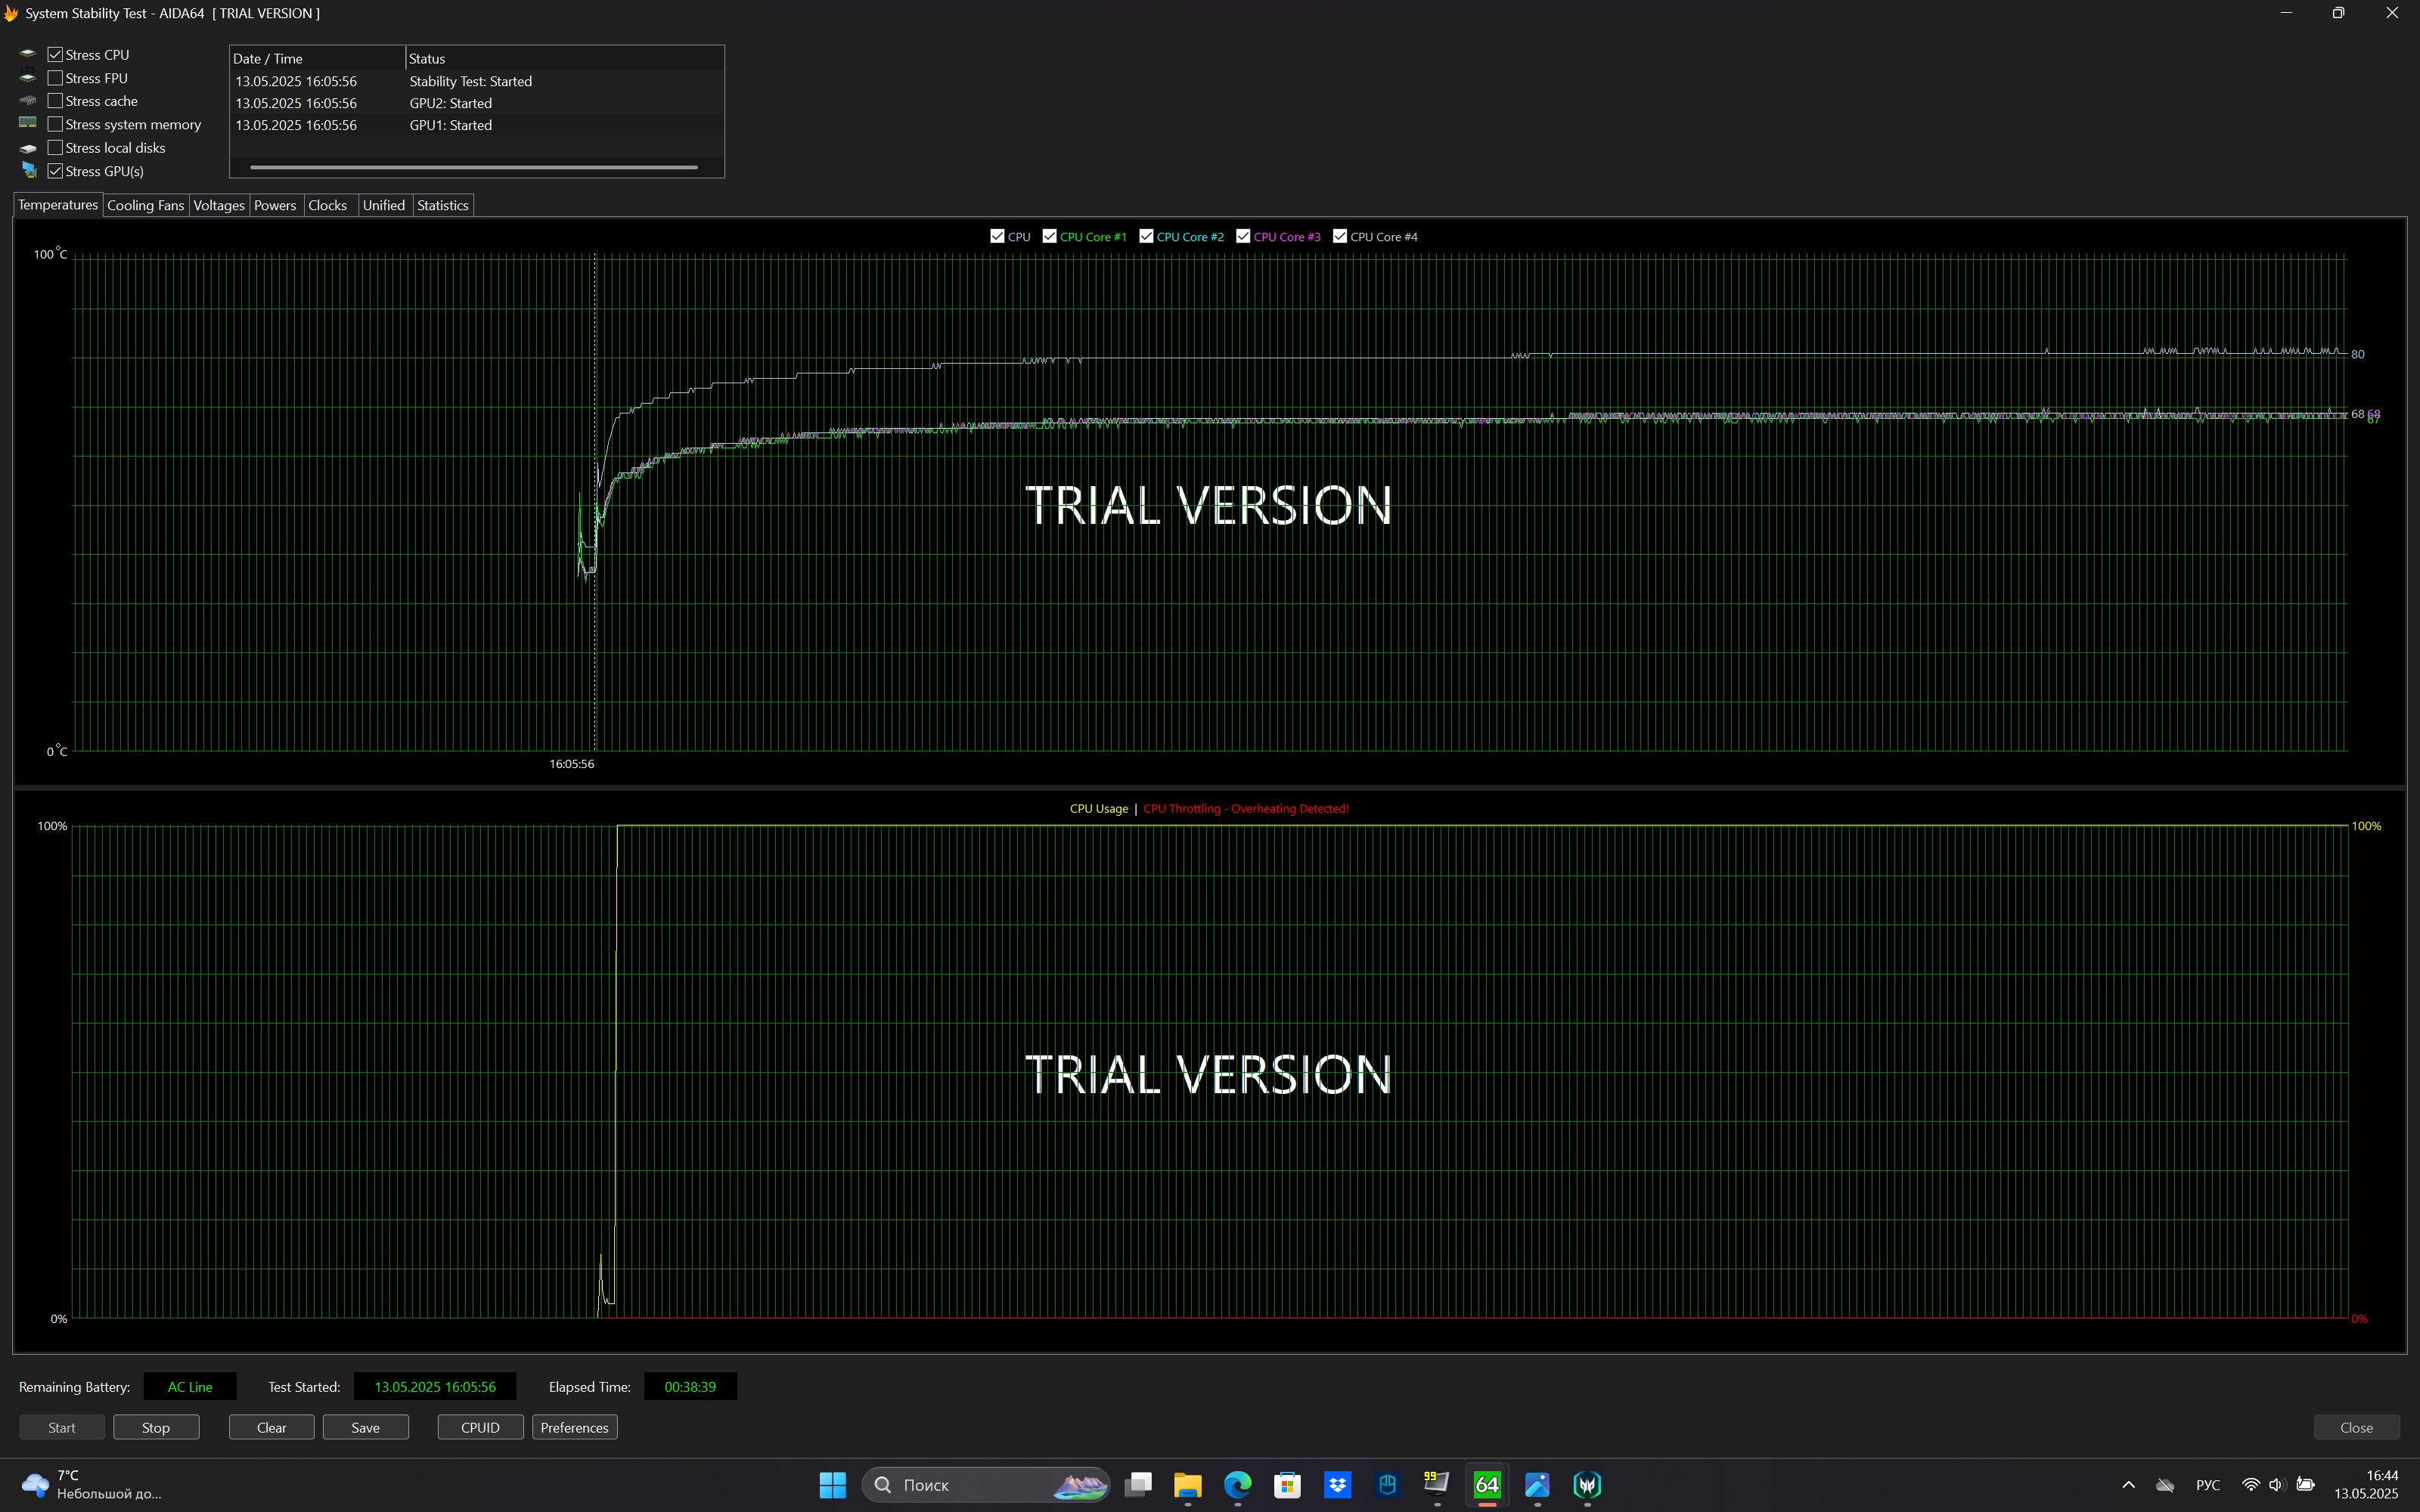Uncheck the Stress CPU checkbox

[55, 55]
